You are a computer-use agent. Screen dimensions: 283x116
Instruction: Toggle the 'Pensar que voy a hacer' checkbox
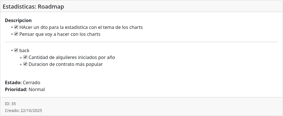(x=16, y=34)
